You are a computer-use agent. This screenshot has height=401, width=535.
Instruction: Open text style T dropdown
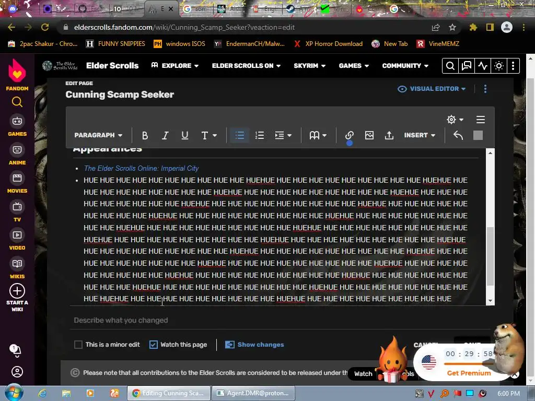[208, 135]
